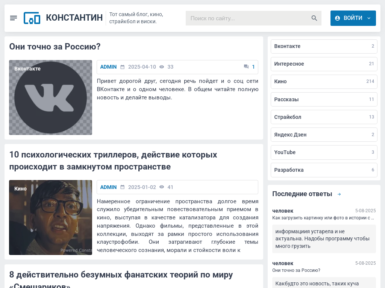Image resolution: width=385 pixels, height=288 pixels.
Task: Open the 8 безумных фанатских теорий post
Action: [x=121, y=280]
